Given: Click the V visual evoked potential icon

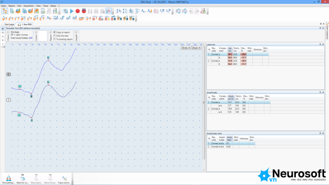Looking at the screenshot, I should tap(88, 18).
